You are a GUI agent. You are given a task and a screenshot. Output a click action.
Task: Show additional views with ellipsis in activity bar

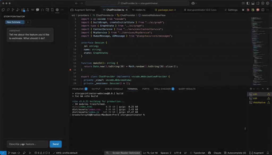62,10
